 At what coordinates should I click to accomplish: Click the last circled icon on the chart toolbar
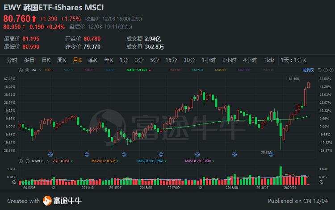point(331,70)
